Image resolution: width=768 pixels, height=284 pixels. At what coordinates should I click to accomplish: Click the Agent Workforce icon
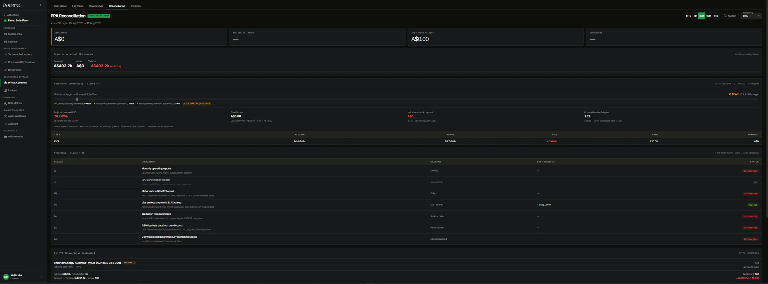tap(5, 116)
